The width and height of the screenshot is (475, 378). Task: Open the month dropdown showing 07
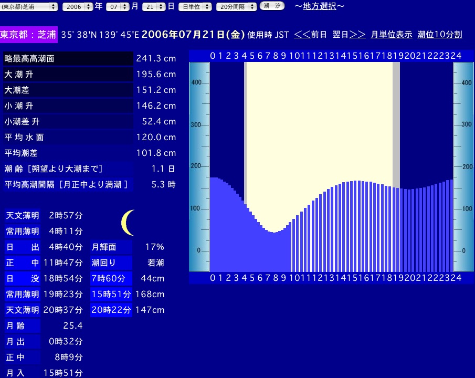pos(118,7)
